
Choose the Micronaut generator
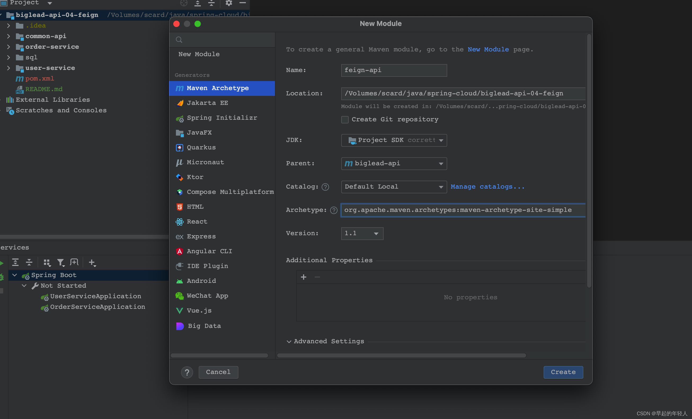(222, 162)
